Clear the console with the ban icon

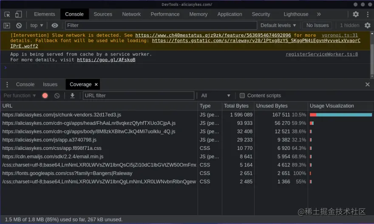pyautogui.click(x=19, y=25)
